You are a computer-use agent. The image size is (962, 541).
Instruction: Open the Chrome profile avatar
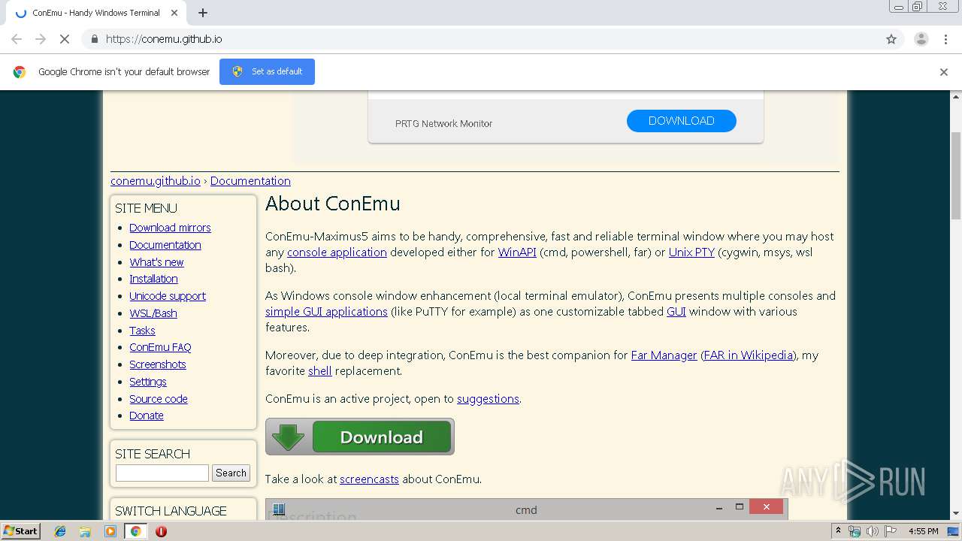pos(921,39)
